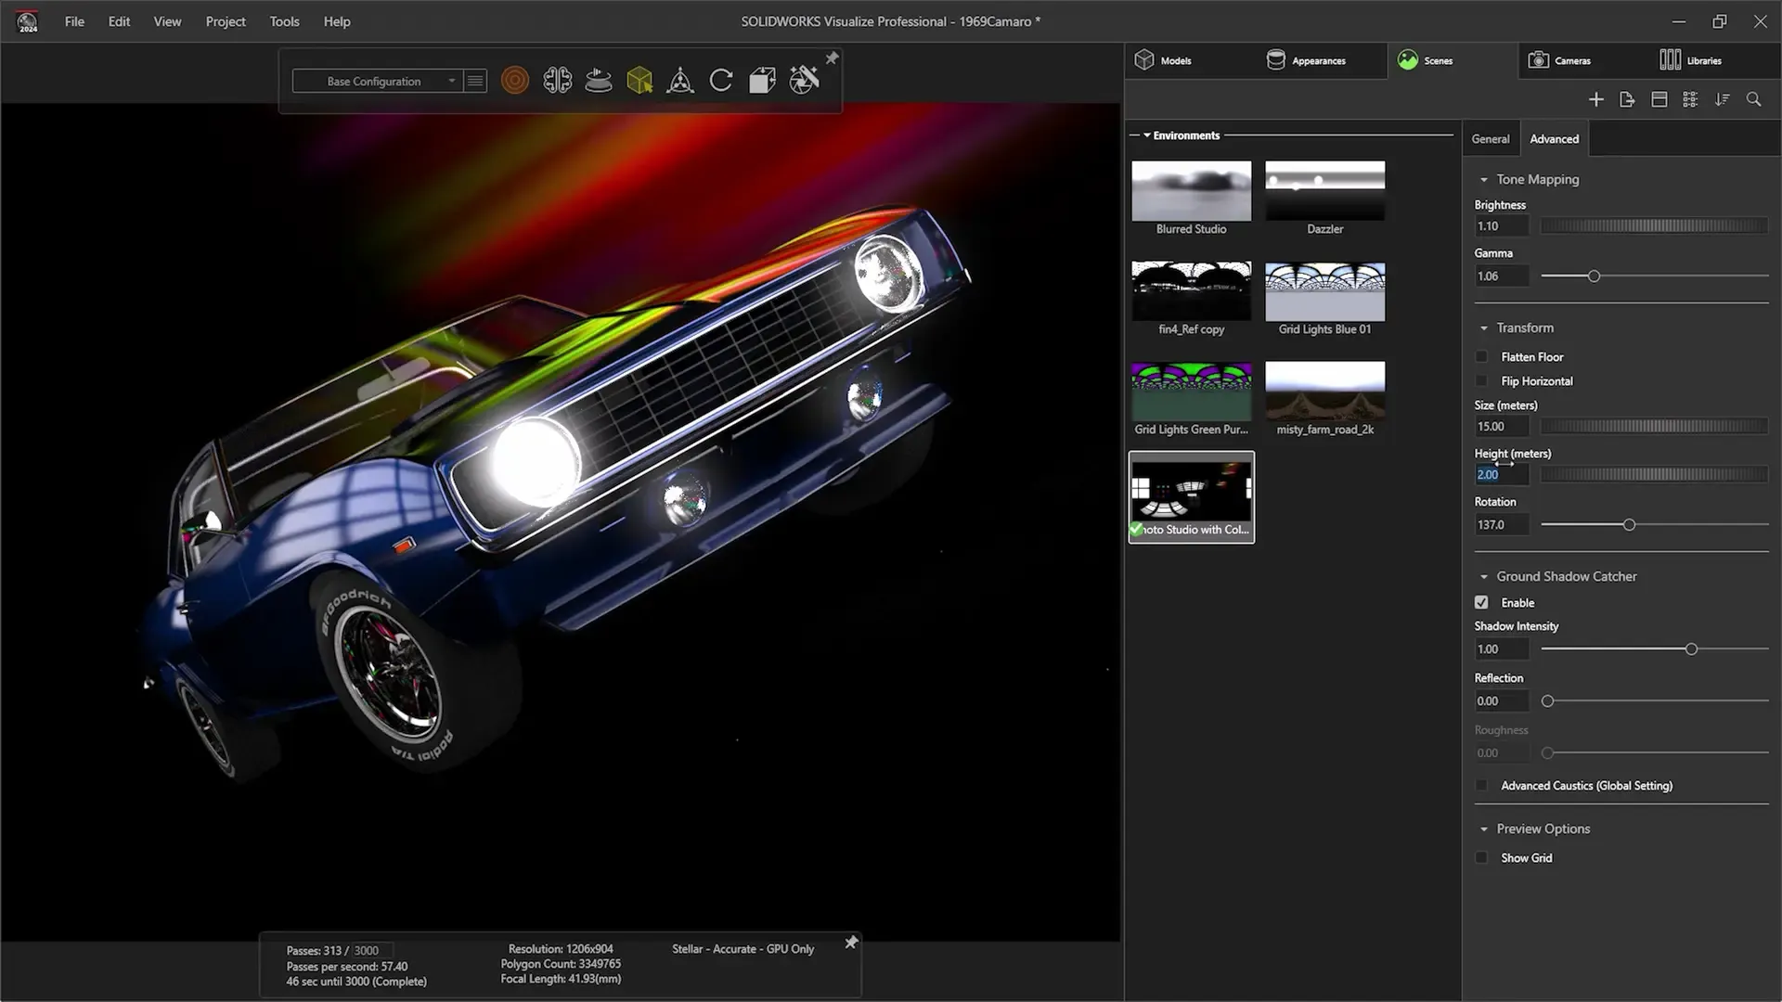This screenshot has width=1782, height=1002.
Task: Check the Show Grid option
Action: pyautogui.click(x=1481, y=858)
